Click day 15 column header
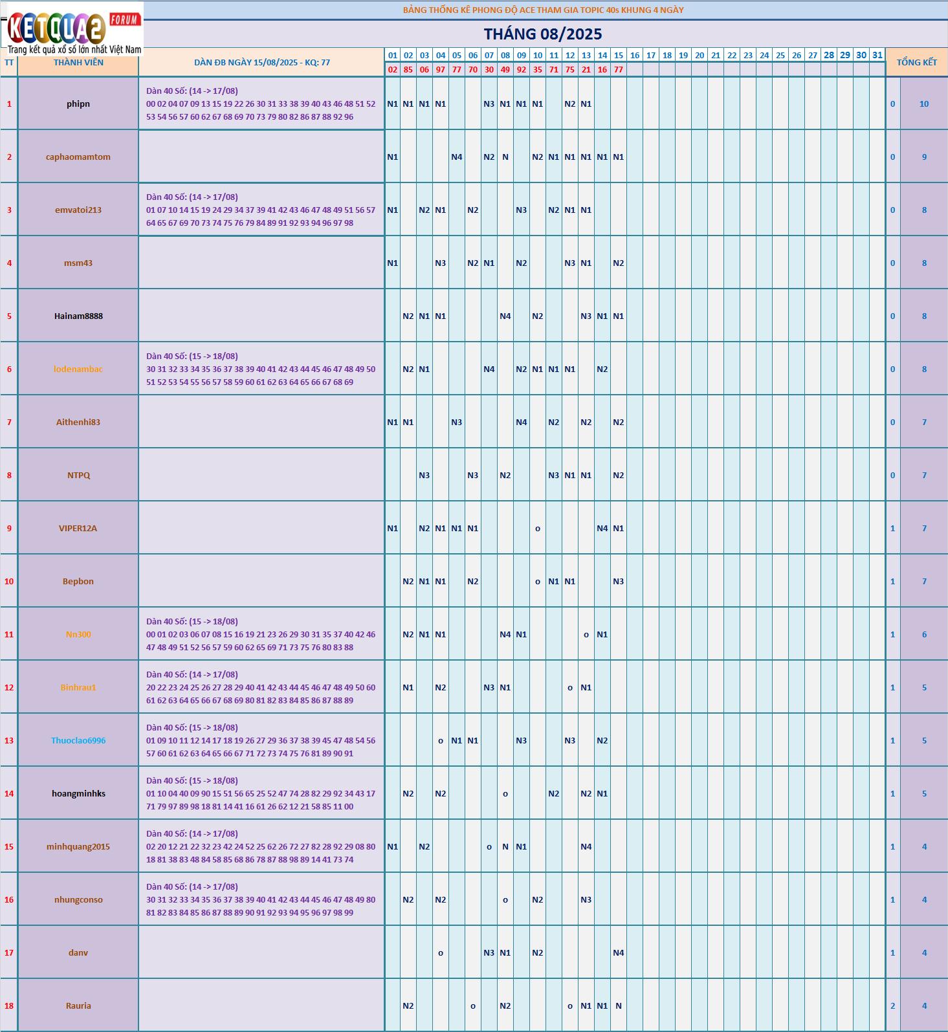The image size is (948, 1032). click(619, 56)
